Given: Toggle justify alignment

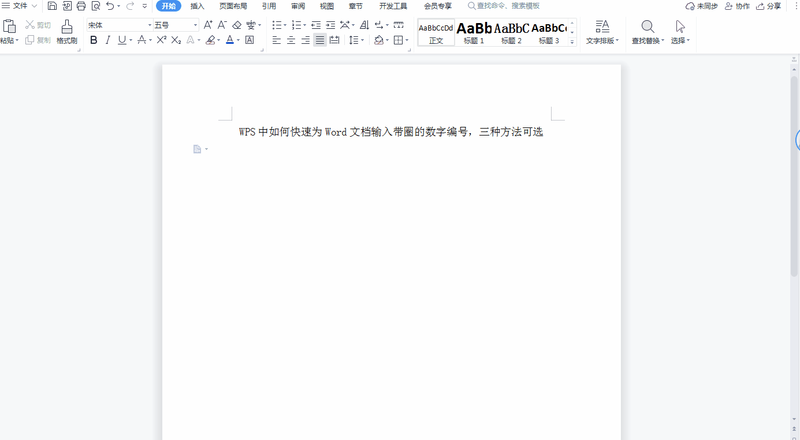Looking at the screenshot, I should click(320, 40).
